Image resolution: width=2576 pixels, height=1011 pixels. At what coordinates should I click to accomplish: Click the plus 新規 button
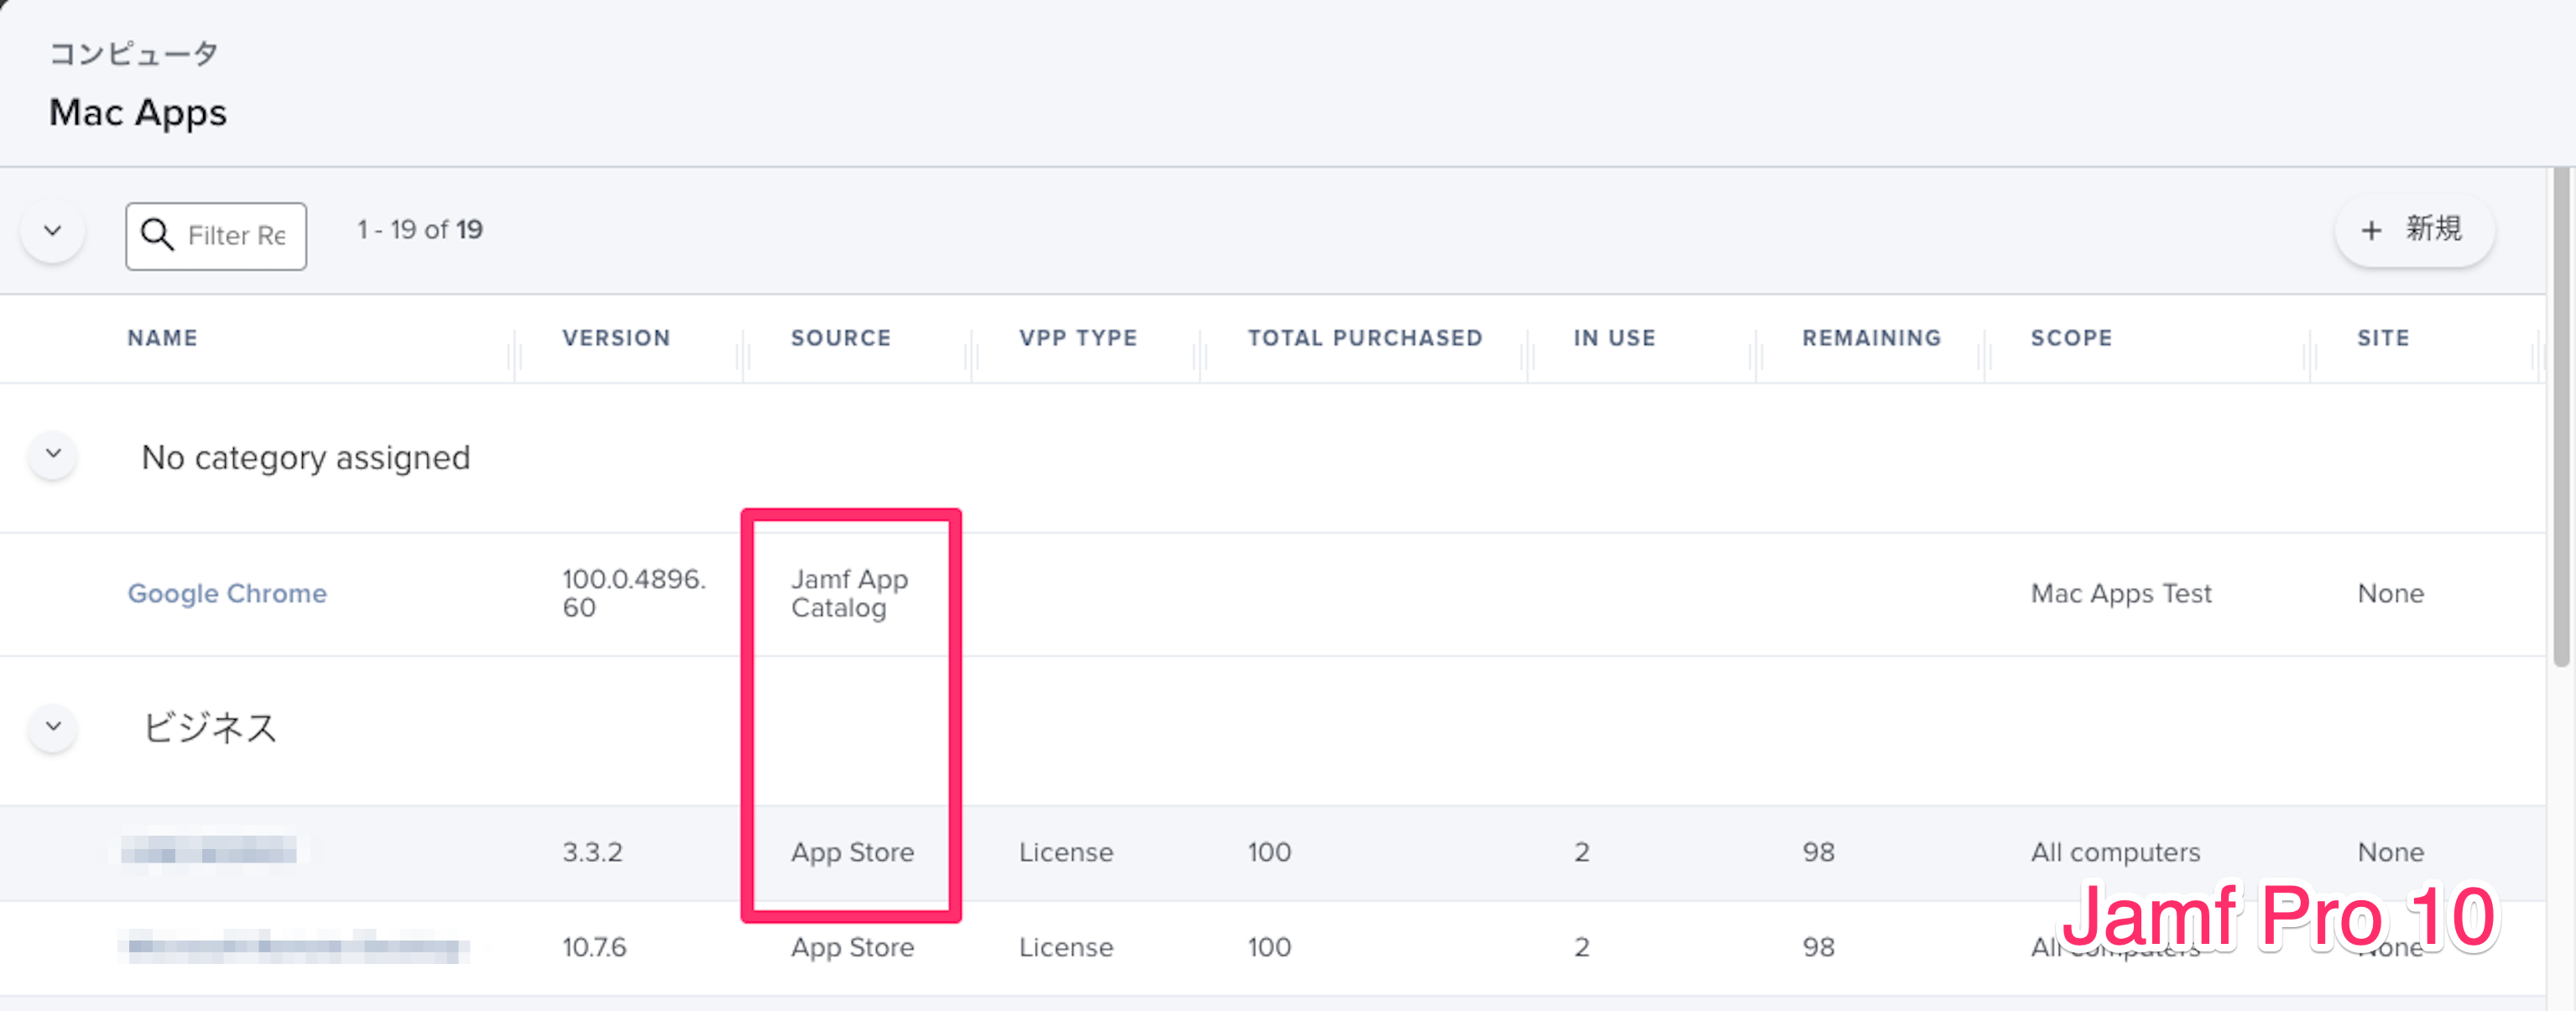[2413, 230]
